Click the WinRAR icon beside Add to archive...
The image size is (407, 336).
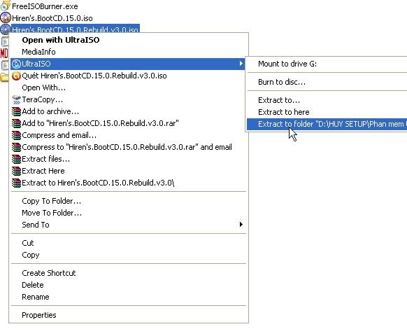click(16, 111)
